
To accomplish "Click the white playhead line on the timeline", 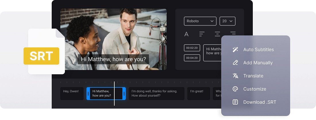I will (114, 93).
